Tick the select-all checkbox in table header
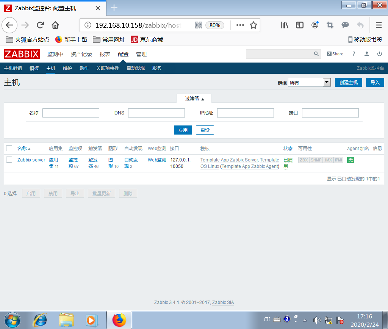The image size is (388, 329). tap(9, 148)
